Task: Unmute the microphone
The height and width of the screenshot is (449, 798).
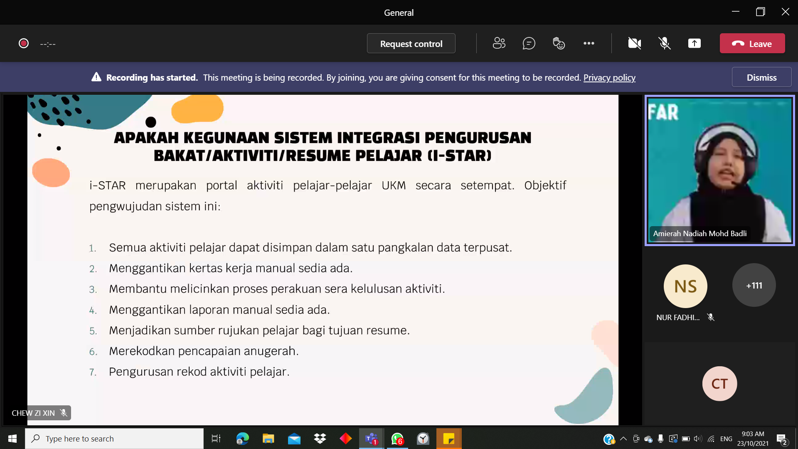Action: tap(664, 43)
